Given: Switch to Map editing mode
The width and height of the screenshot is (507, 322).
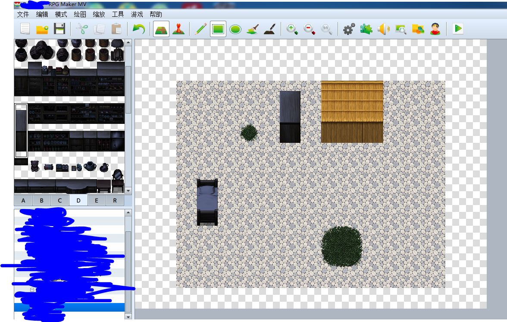Looking at the screenshot, I should pyautogui.click(x=161, y=29).
